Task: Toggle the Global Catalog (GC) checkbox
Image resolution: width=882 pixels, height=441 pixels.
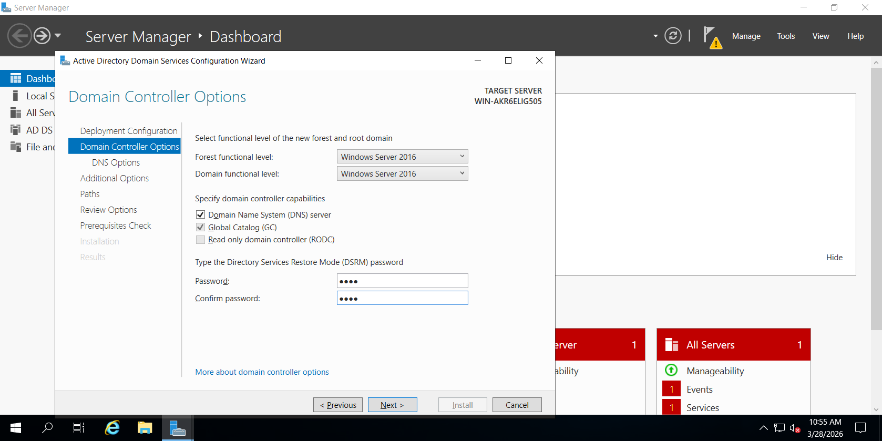Action: point(200,227)
